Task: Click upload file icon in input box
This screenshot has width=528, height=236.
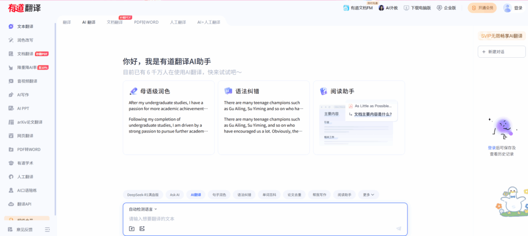Action: pos(131,229)
